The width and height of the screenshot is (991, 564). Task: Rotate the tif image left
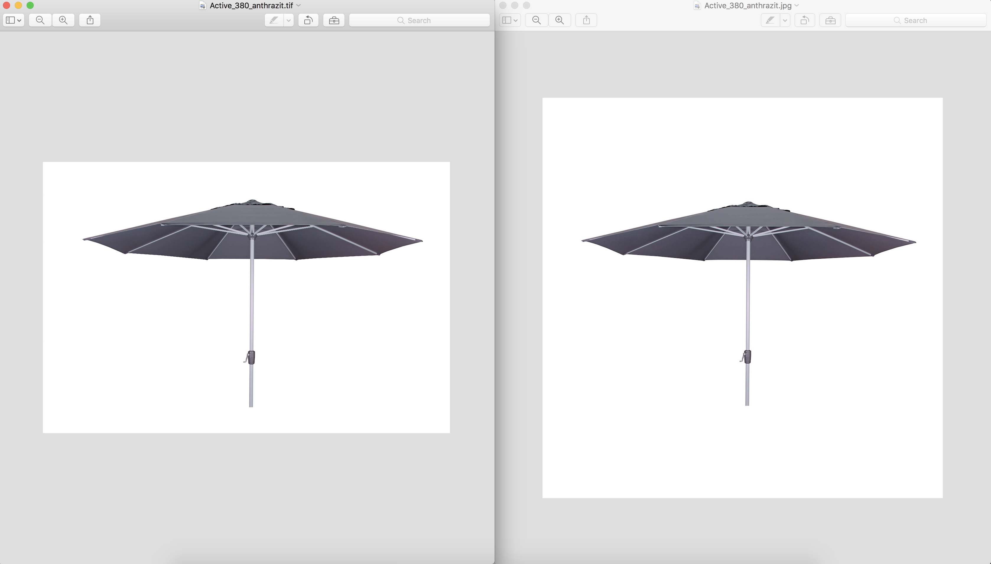point(308,20)
